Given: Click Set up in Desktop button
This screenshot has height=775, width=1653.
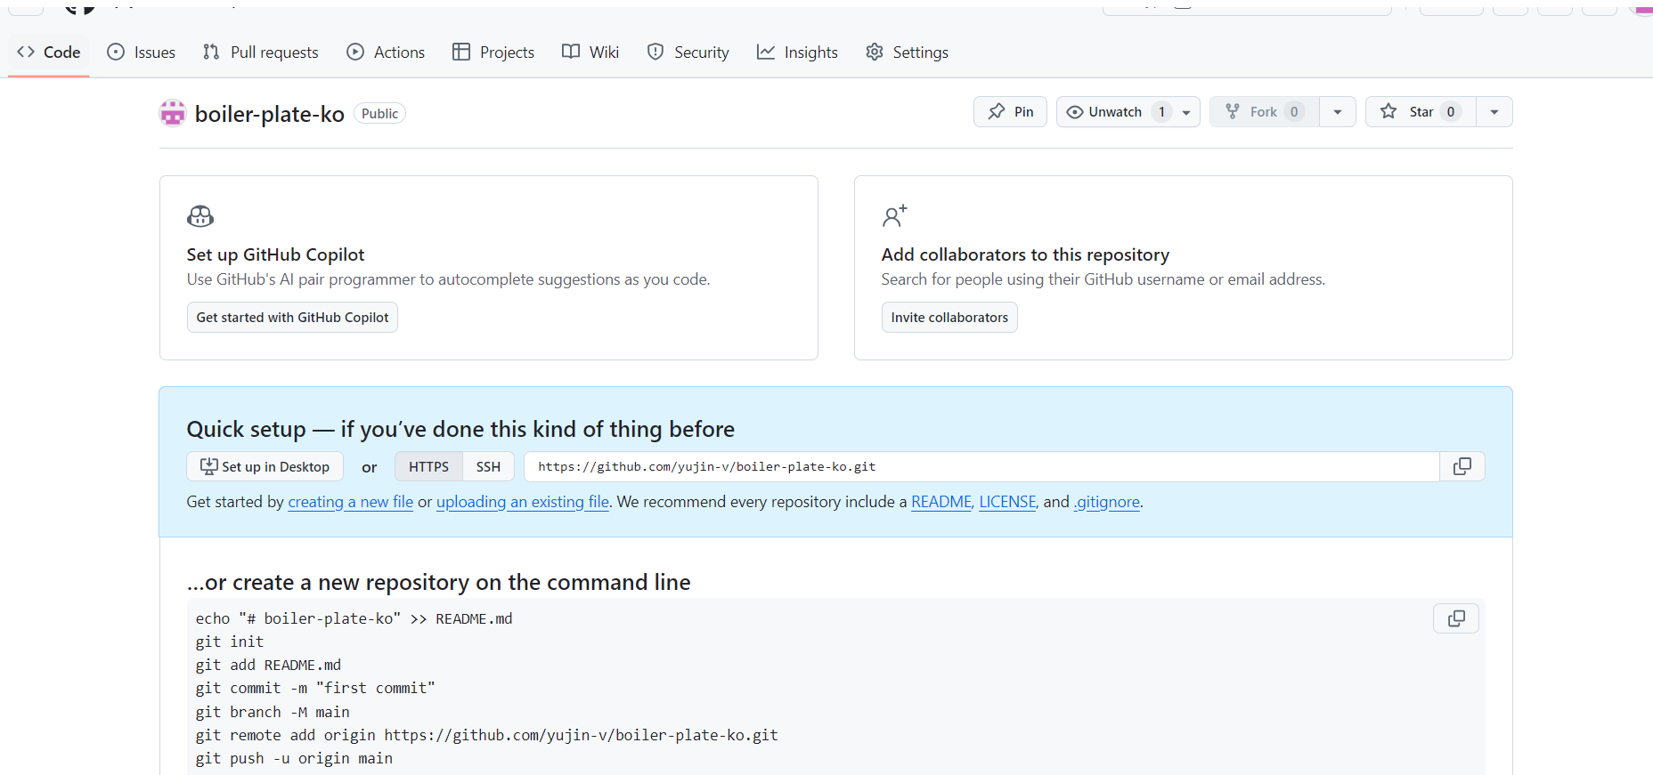Looking at the screenshot, I should 265,467.
